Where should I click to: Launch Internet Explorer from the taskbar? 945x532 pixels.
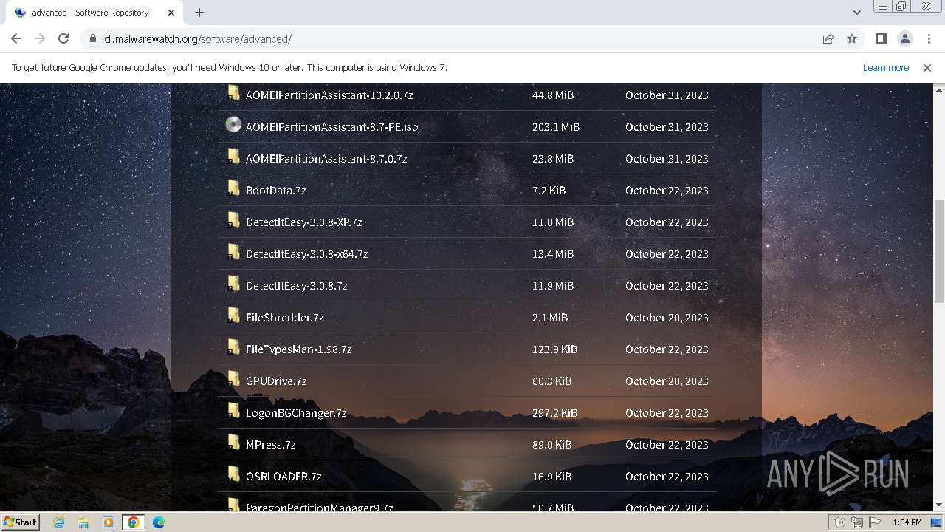(58, 522)
